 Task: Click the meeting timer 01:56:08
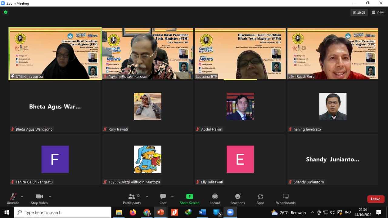[359, 12]
